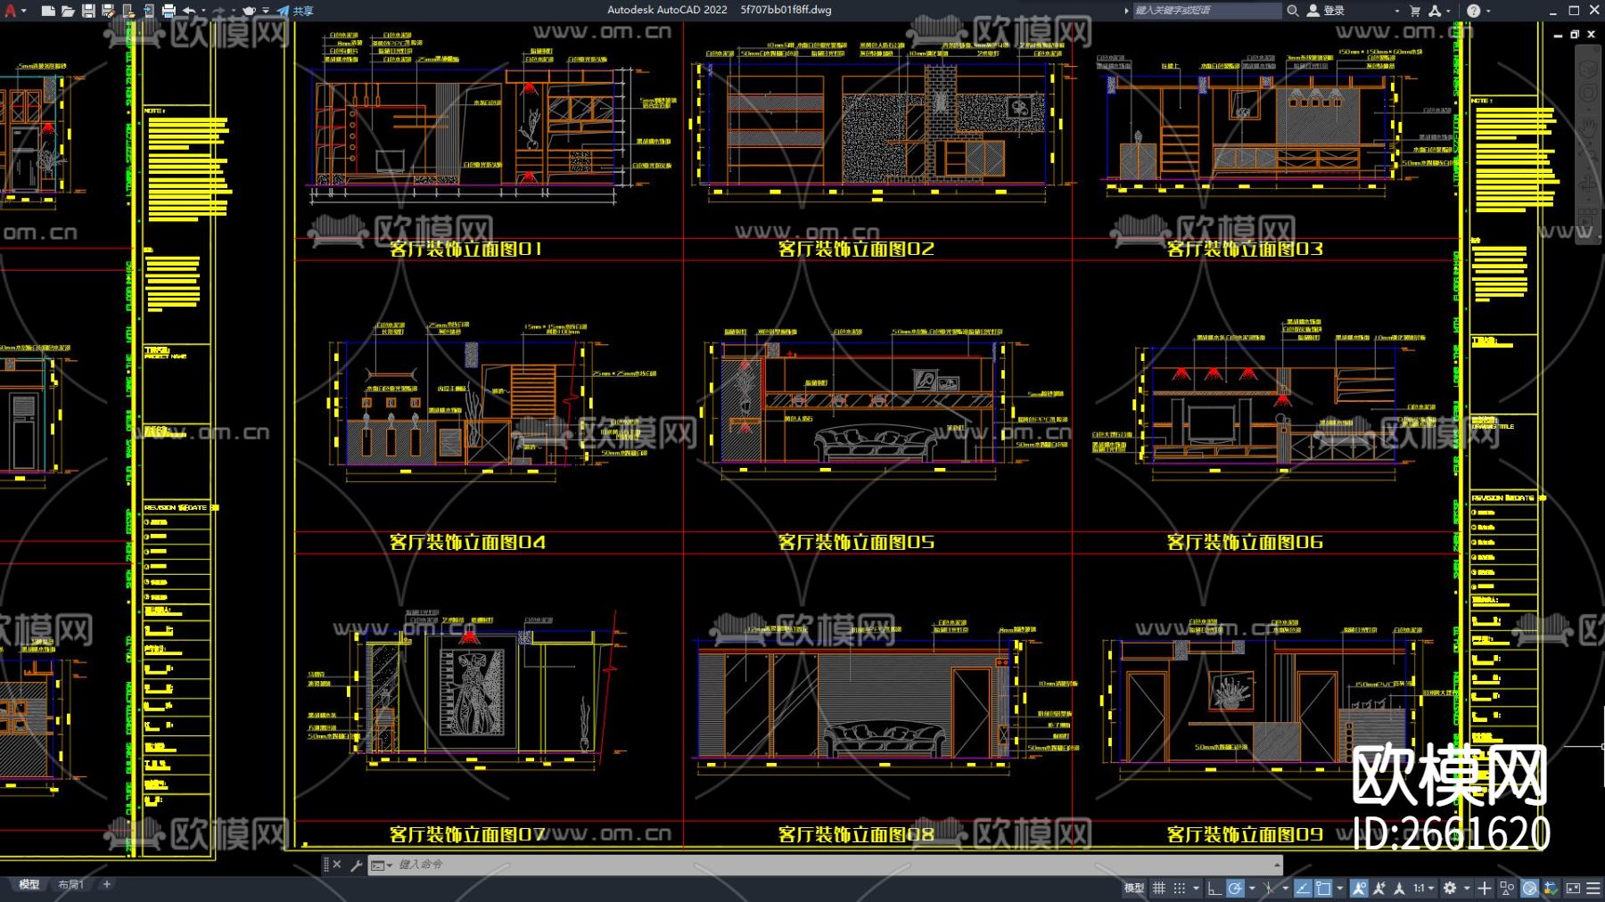The height and width of the screenshot is (902, 1605).
Task: Open the Autodesk App Store cart icon
Action: tap(1415, 11)
